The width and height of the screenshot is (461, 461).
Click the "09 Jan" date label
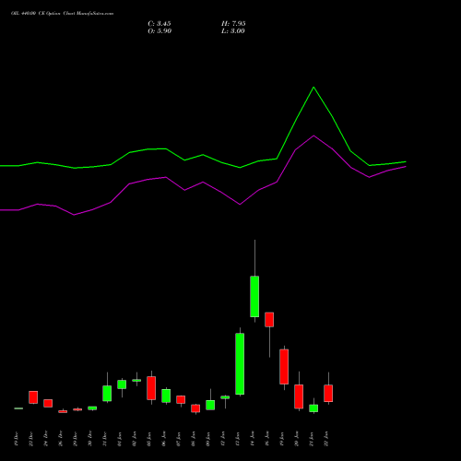coord(208,439)
